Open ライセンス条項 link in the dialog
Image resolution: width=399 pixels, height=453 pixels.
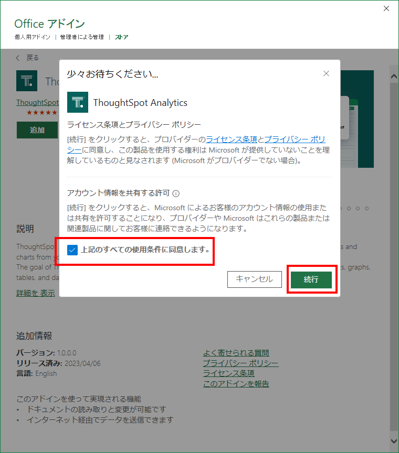pyautogui.click(x=231, y=139)
